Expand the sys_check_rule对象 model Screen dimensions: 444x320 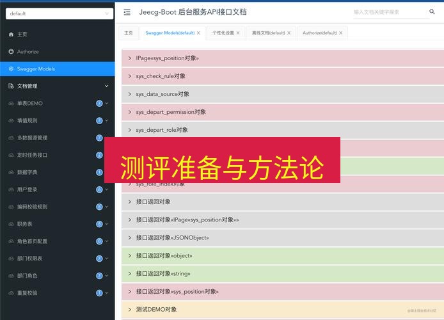tap(283, 76)
